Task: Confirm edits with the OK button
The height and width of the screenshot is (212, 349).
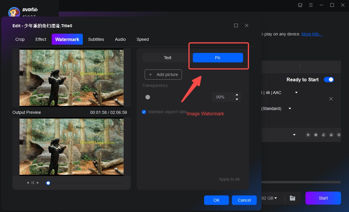Action: [216, 200]
